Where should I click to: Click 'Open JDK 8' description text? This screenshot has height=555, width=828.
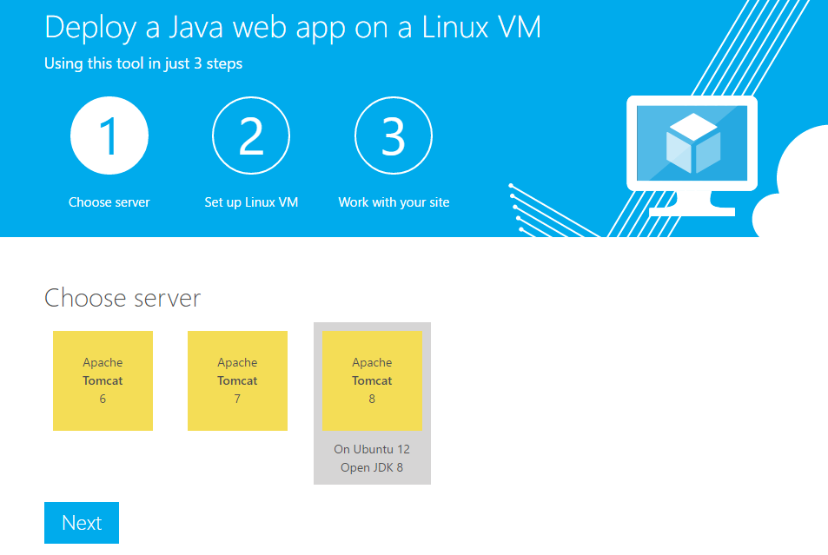pyautogui.click(x=372, y=468)
